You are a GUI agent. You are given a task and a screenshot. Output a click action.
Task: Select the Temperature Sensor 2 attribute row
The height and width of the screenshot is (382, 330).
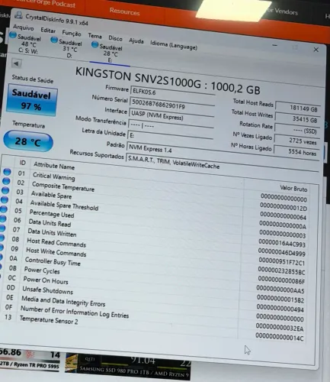[x=152, y=327]
